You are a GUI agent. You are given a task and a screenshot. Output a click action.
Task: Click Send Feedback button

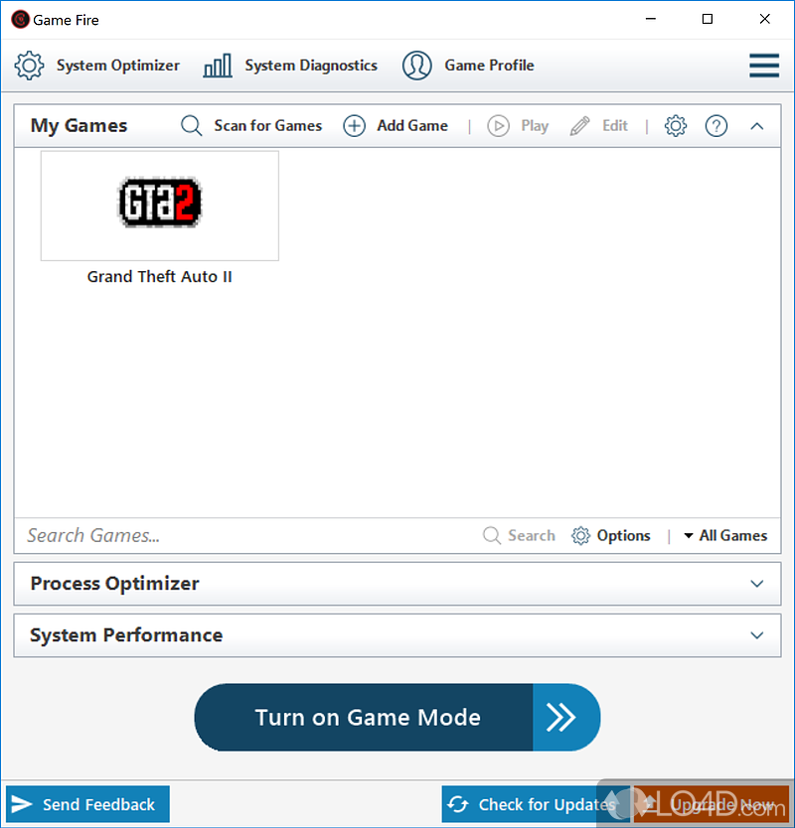87,804
